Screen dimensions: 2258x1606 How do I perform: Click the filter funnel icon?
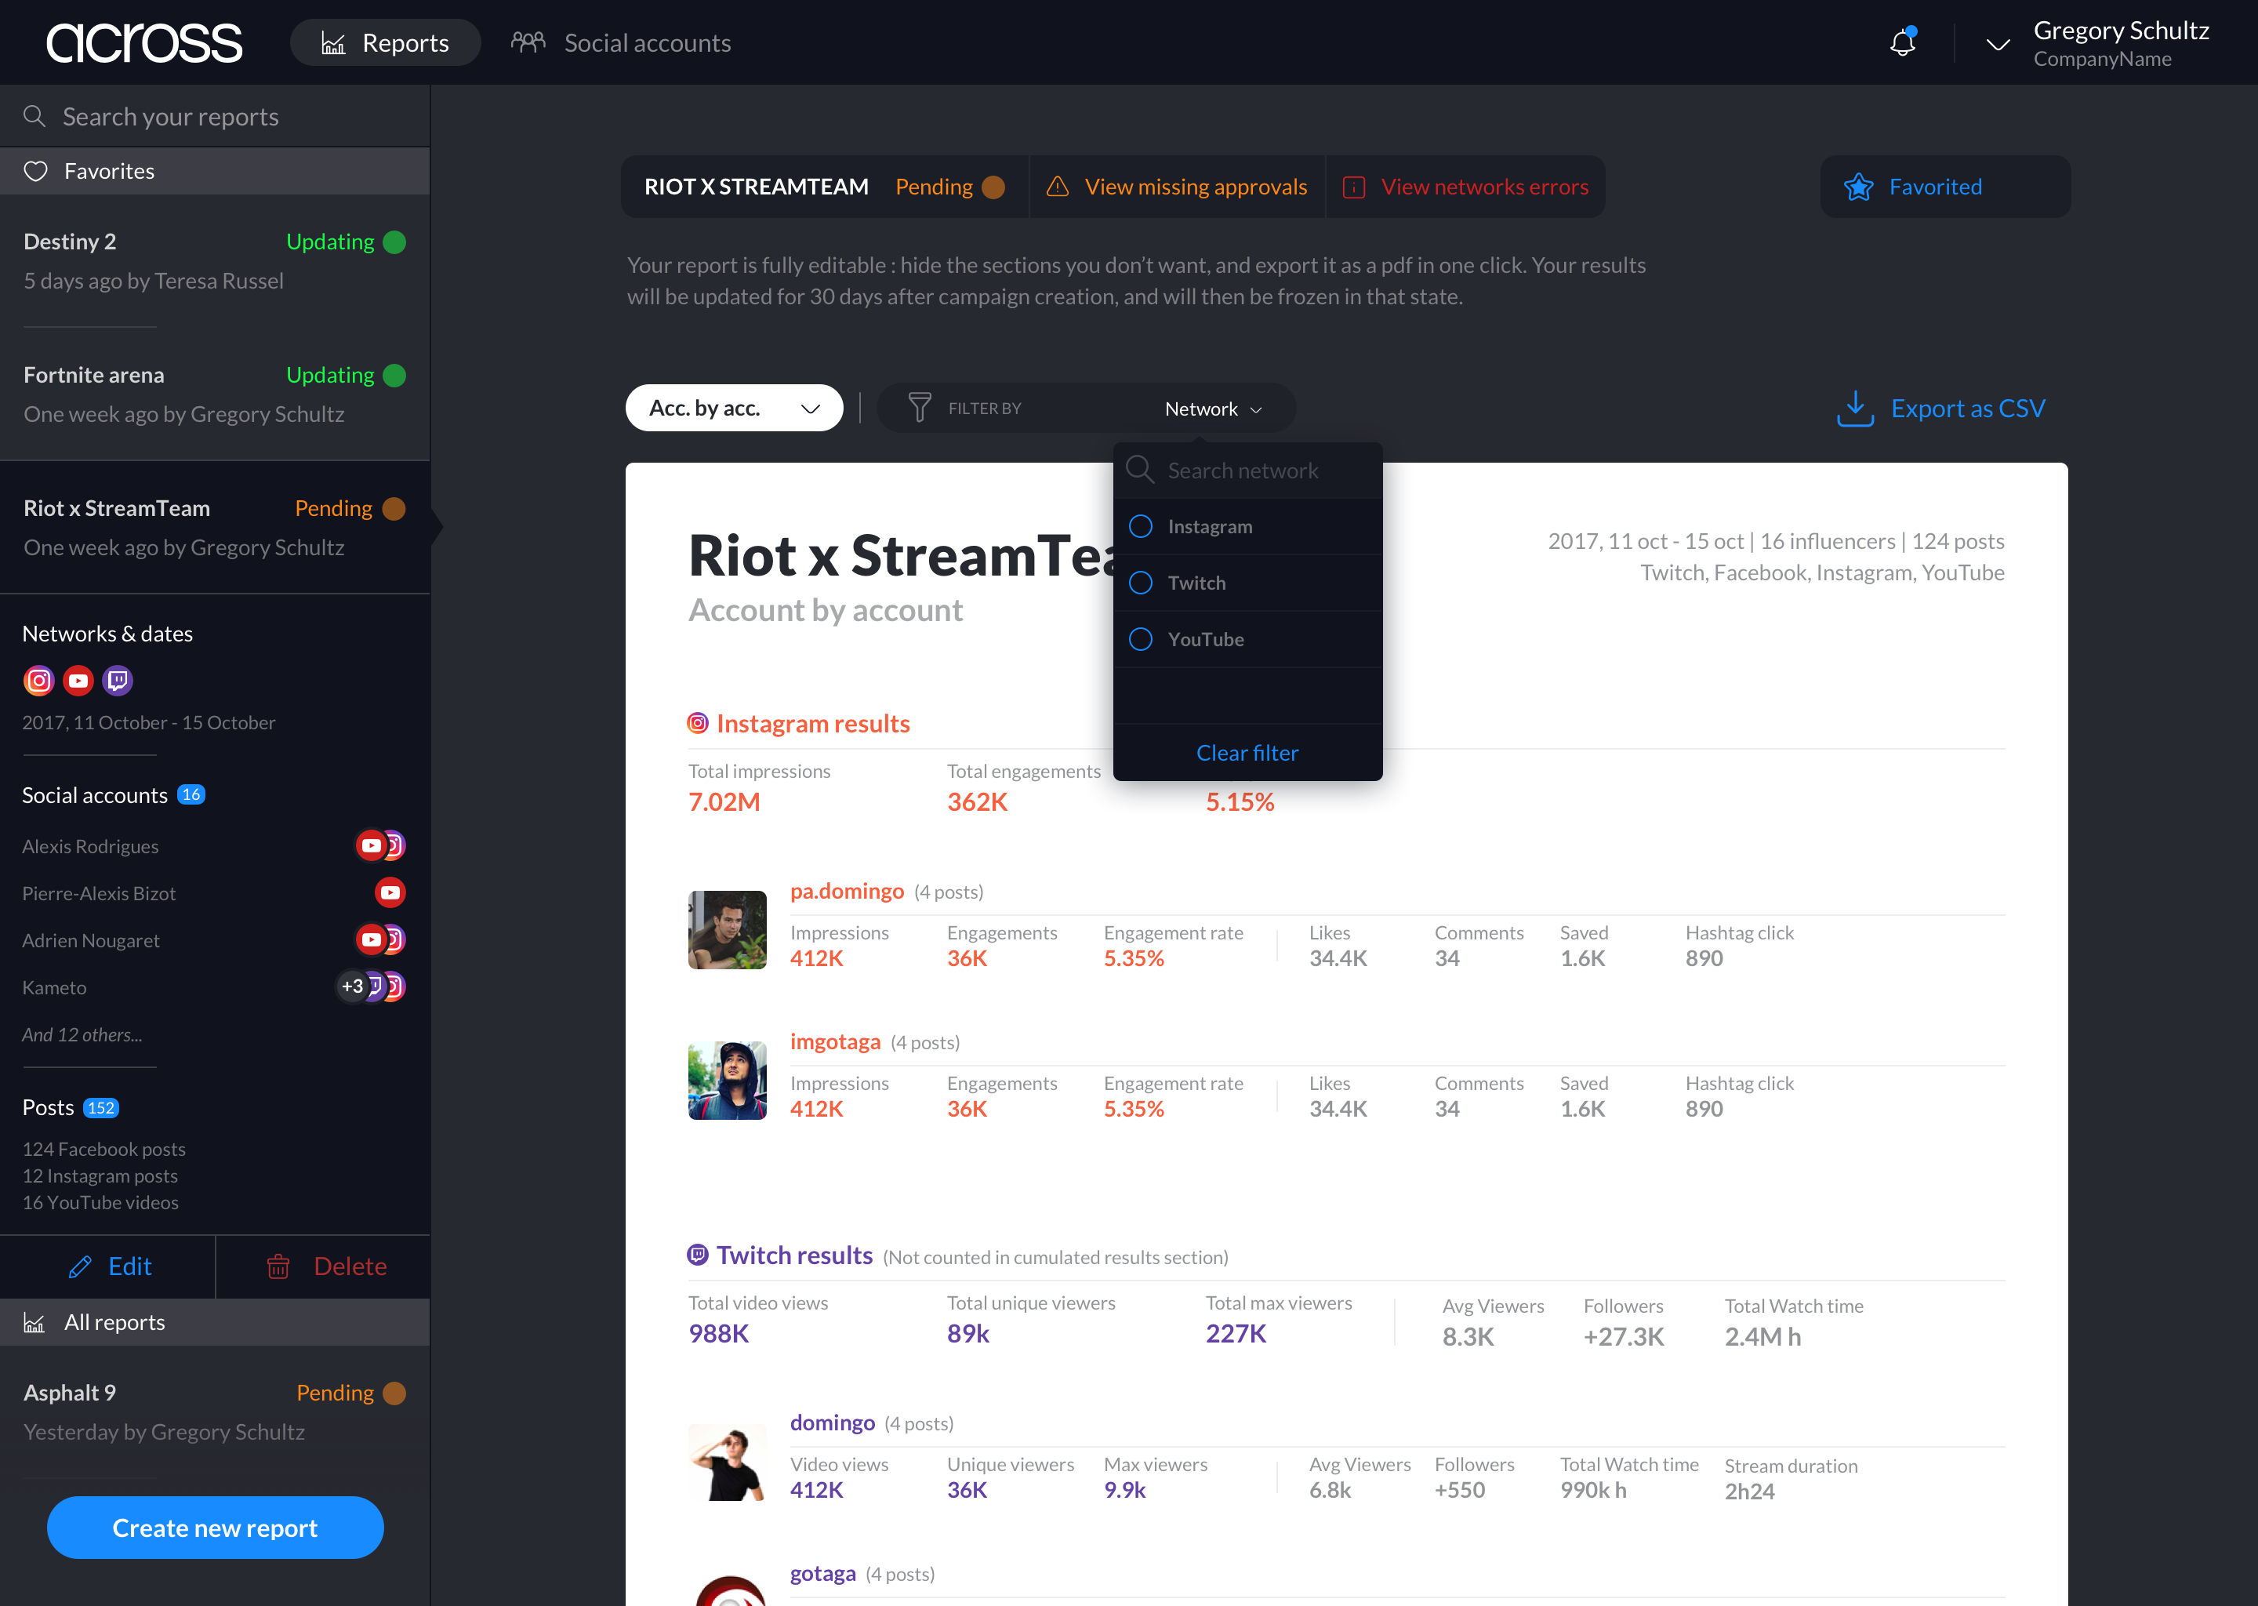[920, 408]
